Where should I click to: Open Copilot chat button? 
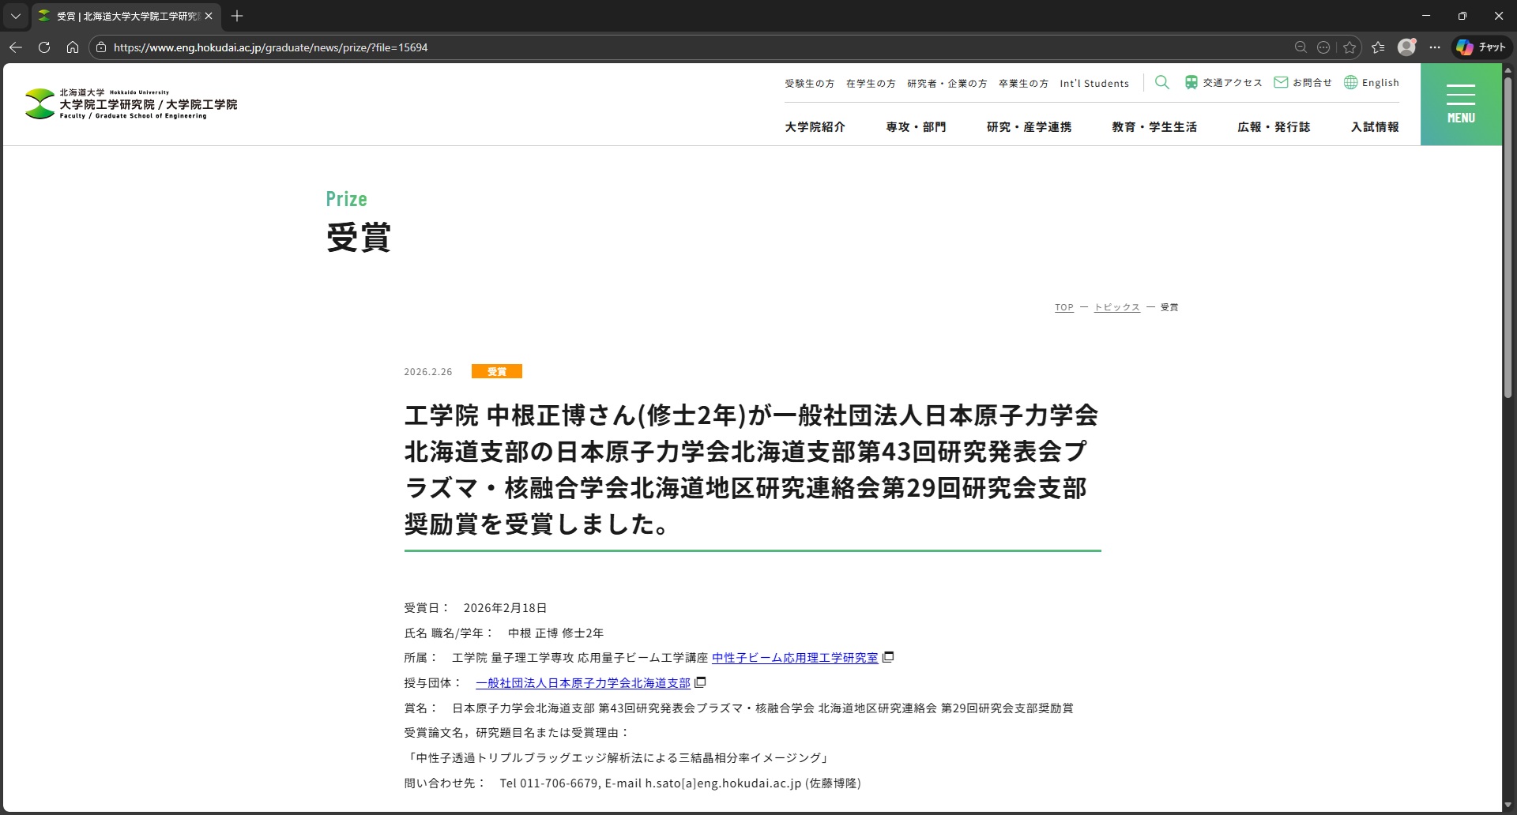point(1481,47)
